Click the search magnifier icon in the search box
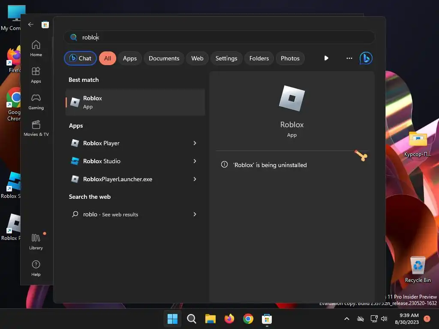439x329 pixels. click(74, 37)
